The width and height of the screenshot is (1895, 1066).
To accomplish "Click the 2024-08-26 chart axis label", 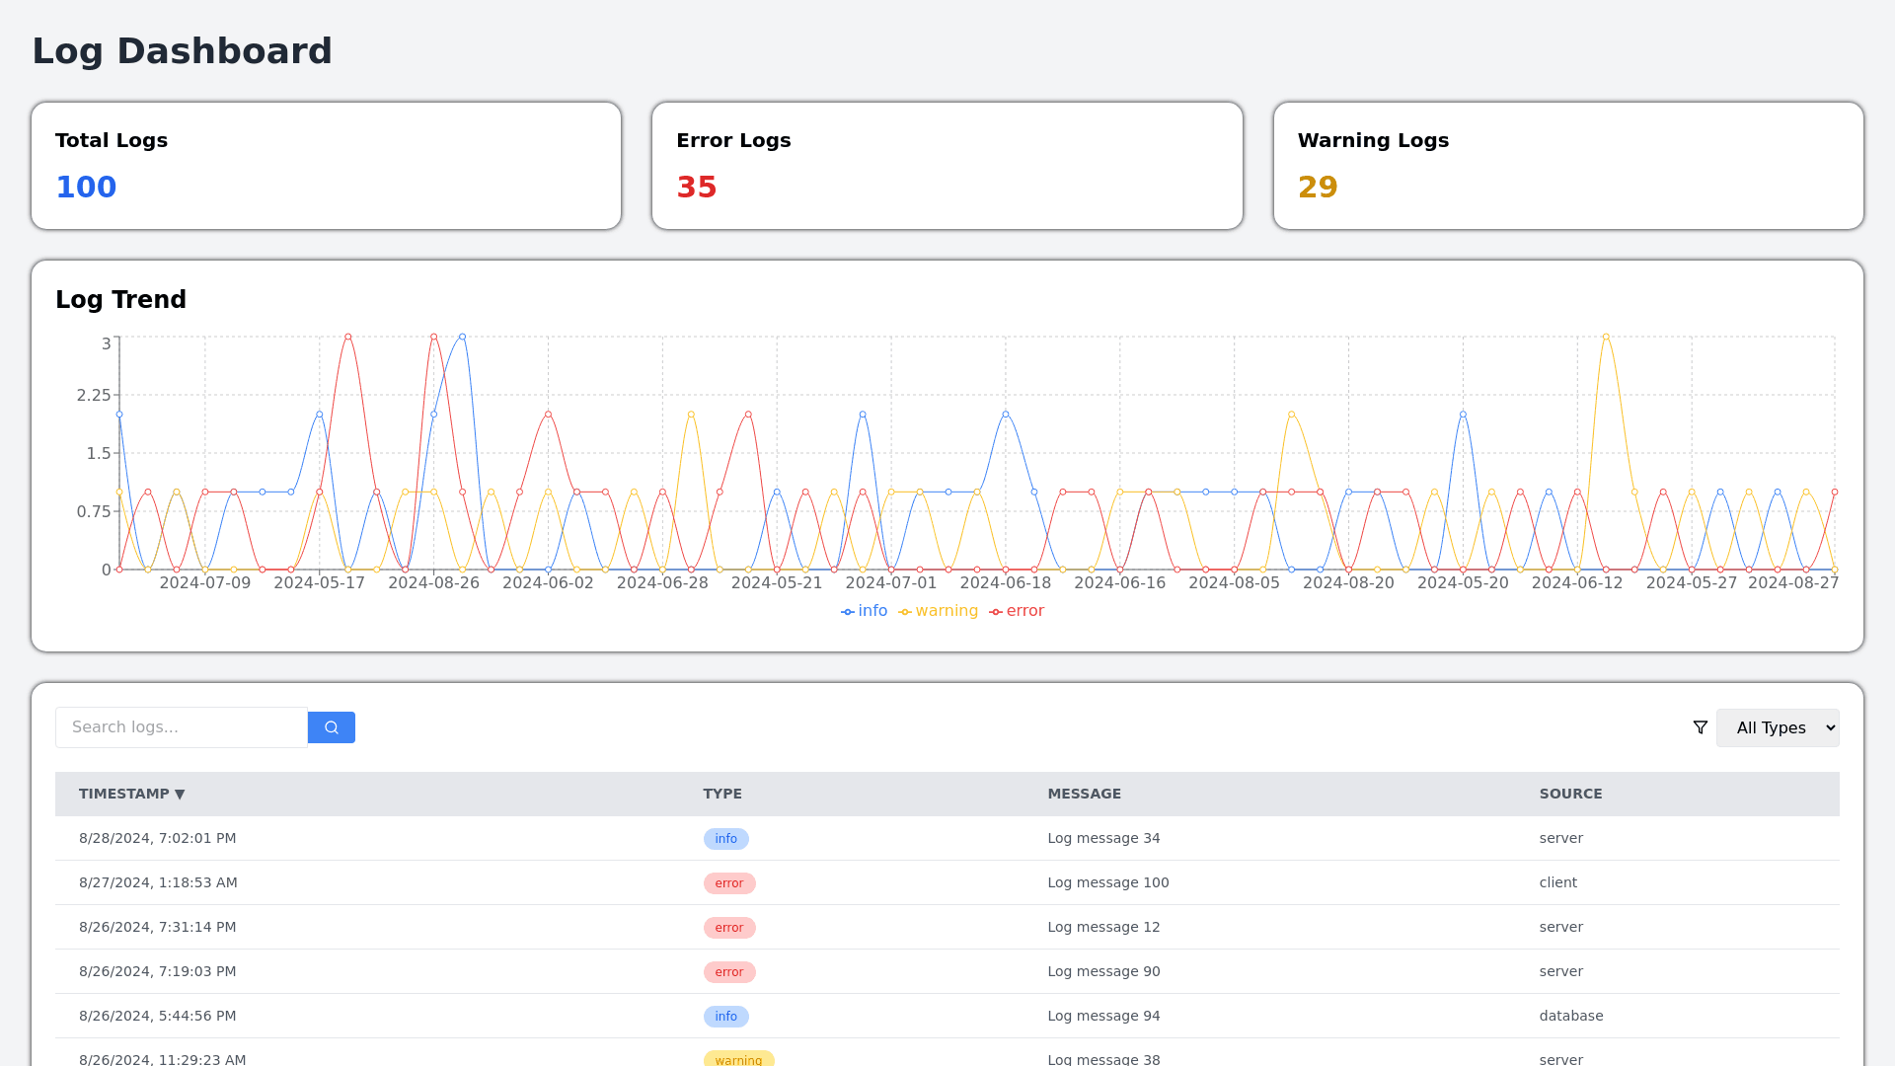I will click(433, 583).
